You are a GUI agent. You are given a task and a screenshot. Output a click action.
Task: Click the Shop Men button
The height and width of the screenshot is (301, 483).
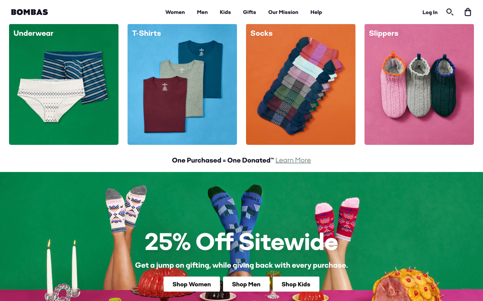[x=246, y=284]
